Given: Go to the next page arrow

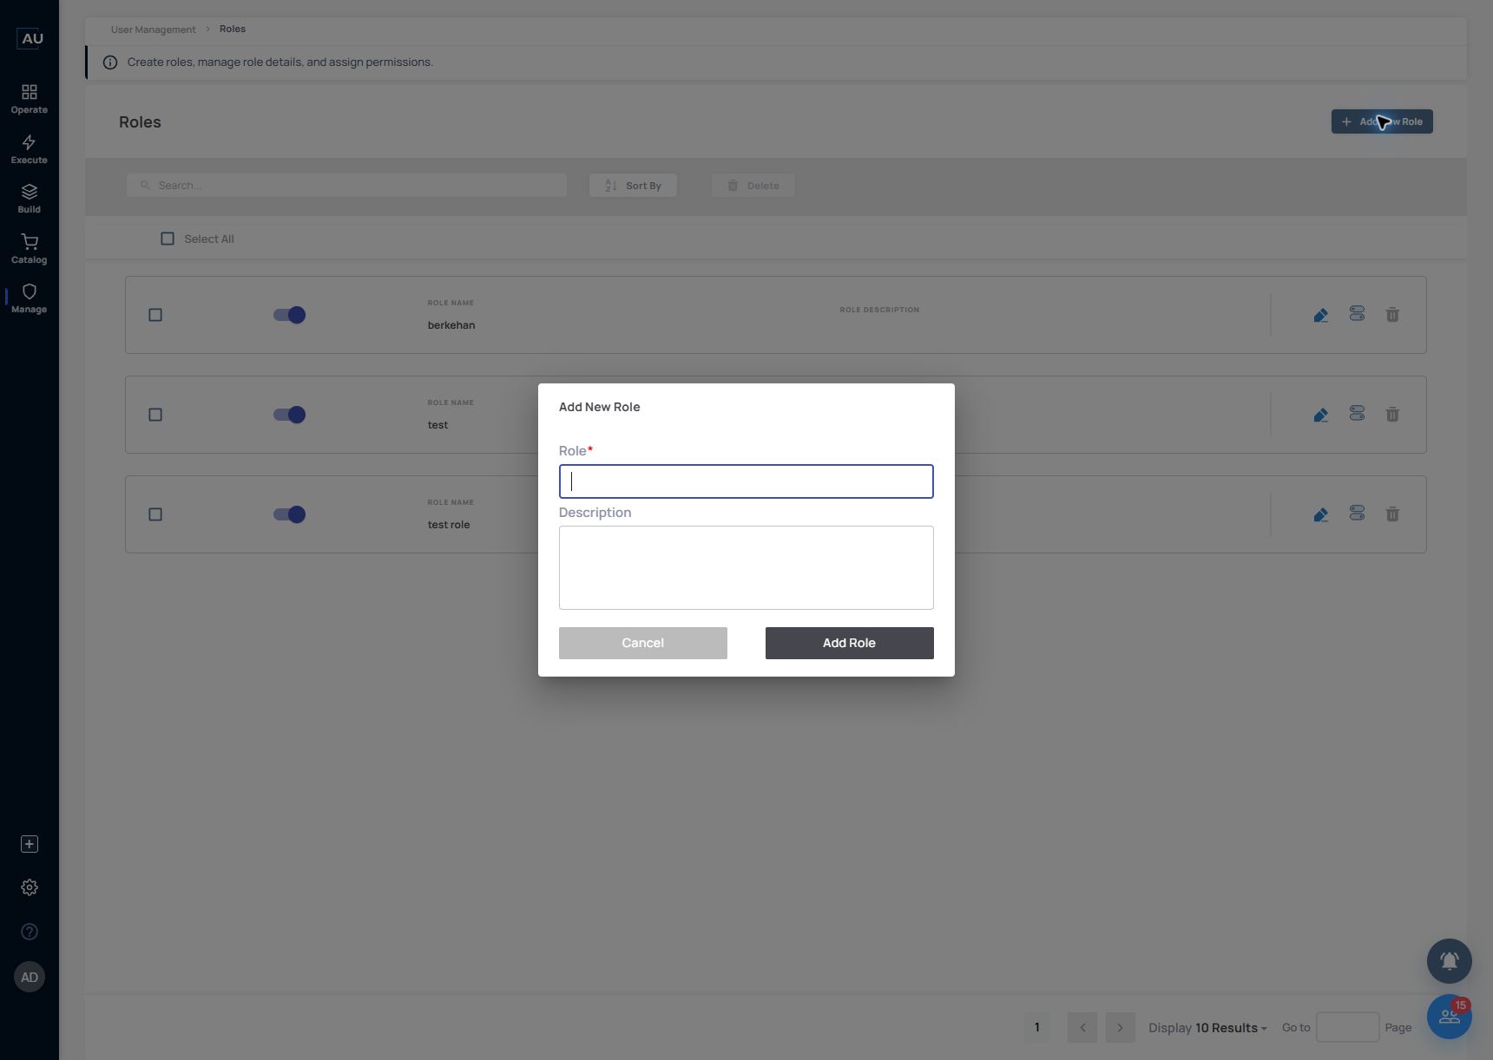Looking at the screenshot, I should click(1120, 1028).
